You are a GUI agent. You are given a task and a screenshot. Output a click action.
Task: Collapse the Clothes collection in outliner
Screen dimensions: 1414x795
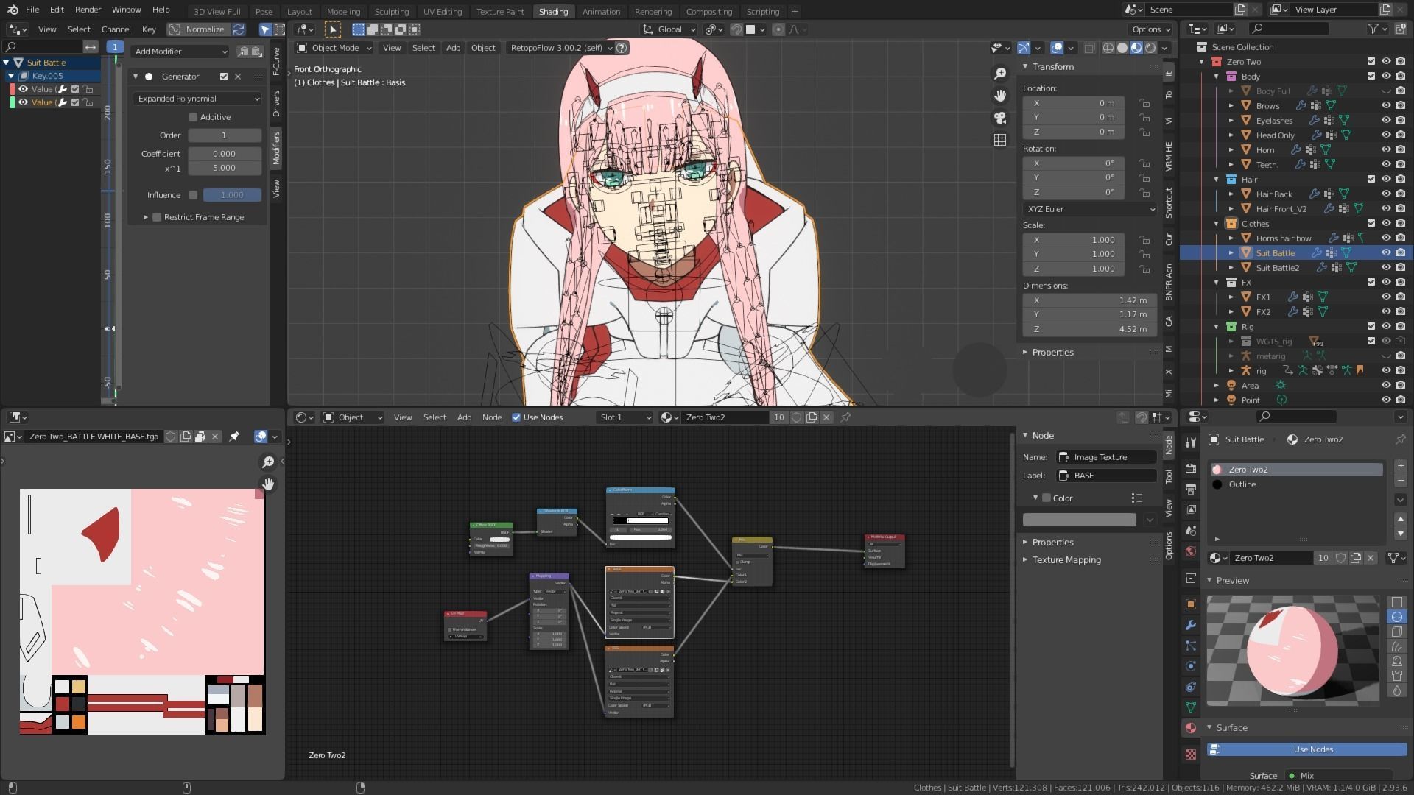(x=1217, y=224)
